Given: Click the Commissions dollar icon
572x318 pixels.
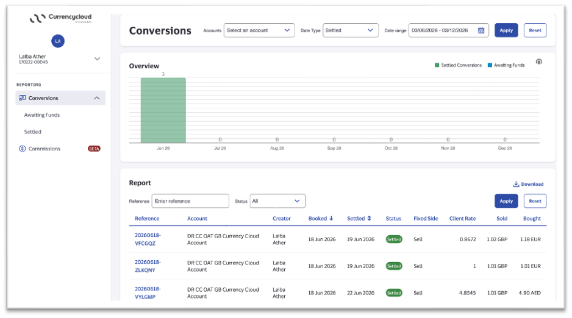Looking at the screenshot, I should (22, 149).
